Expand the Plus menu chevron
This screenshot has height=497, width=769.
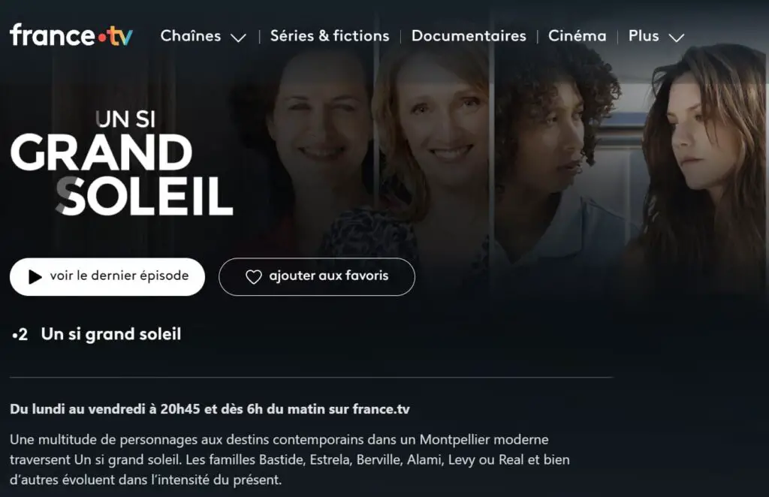[x=677, y=38]
